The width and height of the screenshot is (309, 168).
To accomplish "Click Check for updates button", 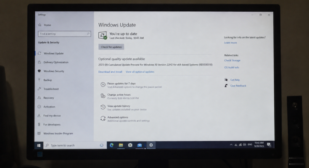I will 111,47.
